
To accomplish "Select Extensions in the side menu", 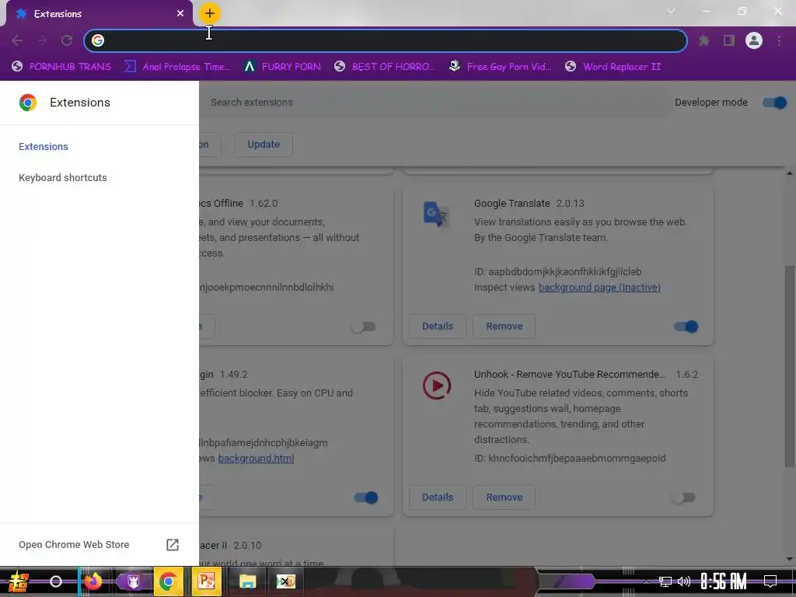I will [x=44, y=146].
